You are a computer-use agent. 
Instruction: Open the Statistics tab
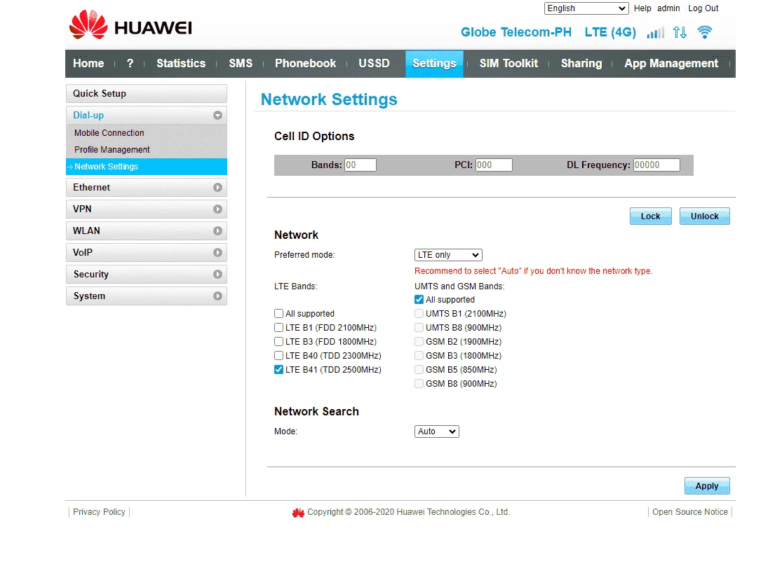181,63
